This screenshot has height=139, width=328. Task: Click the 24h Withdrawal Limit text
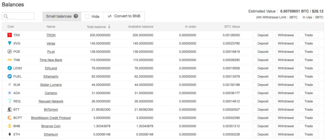tap(277, 17)
